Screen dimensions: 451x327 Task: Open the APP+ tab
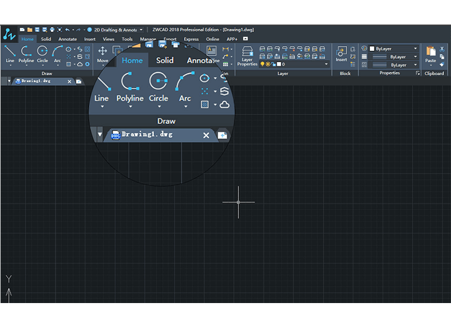tap(233, 39)
